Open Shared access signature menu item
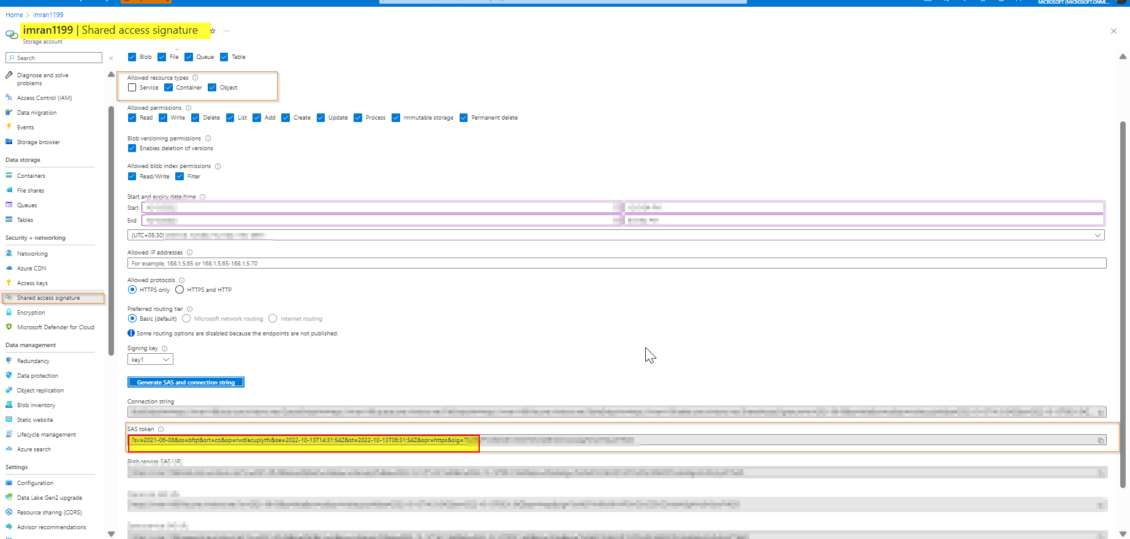1130x539 pixels. [x=53, y=298]
